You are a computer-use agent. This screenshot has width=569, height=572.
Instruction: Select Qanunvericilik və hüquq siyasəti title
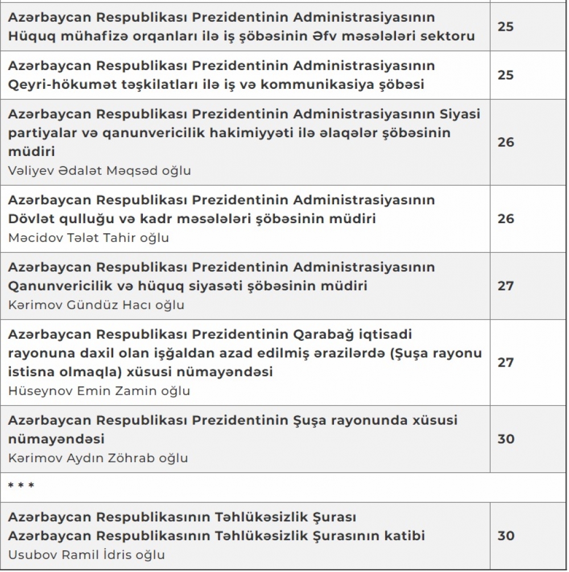[221, 277]
